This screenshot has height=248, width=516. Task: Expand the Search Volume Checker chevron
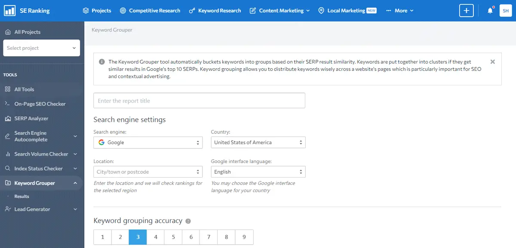pyautogui.click(x=75, y=154)
